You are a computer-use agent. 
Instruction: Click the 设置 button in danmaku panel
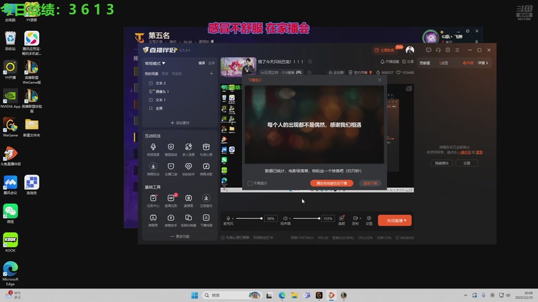(467, 163)
